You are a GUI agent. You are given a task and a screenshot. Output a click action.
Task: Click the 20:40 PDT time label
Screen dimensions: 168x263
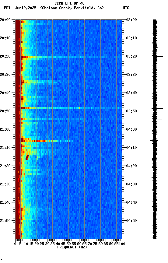[x=5, y=93]
